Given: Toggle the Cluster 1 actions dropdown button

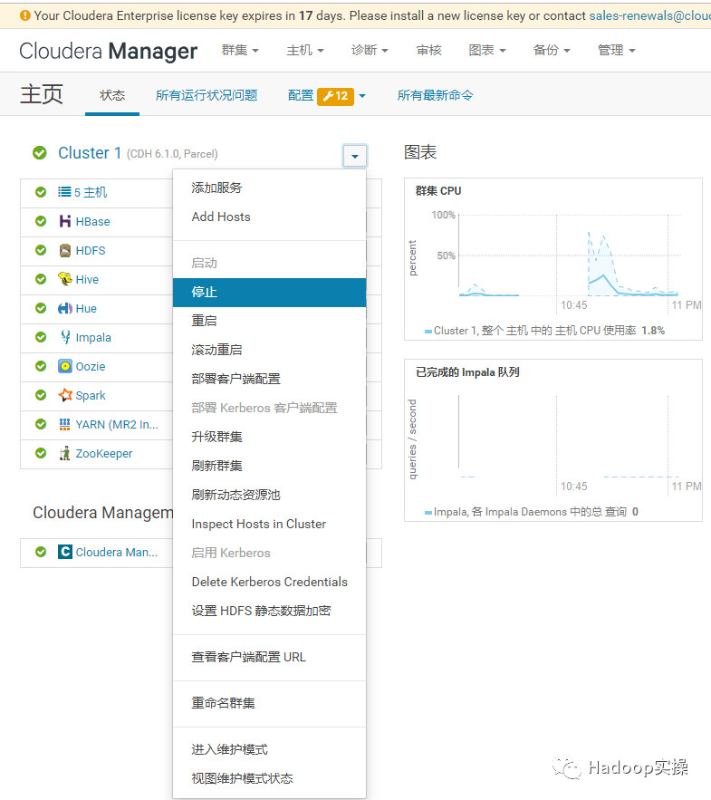Looking at the screenshot, I should (354, 156).
